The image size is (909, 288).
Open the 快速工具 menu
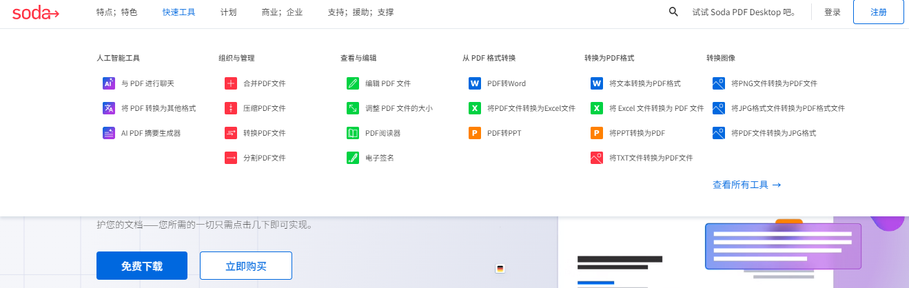(178, 12)
